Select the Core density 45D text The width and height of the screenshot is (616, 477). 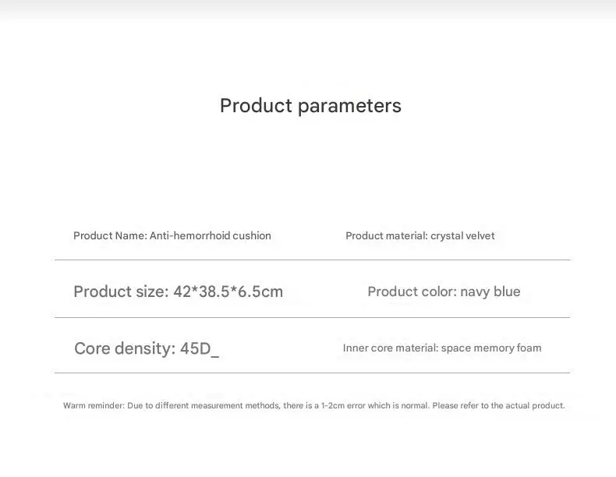(x=147, y=348)
